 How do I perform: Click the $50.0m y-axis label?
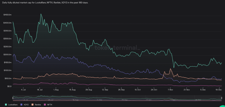click(8, 79)
